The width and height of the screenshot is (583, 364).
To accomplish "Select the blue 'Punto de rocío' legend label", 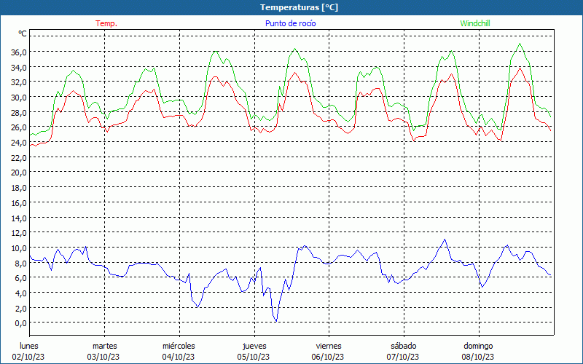I will click(290, 23).
